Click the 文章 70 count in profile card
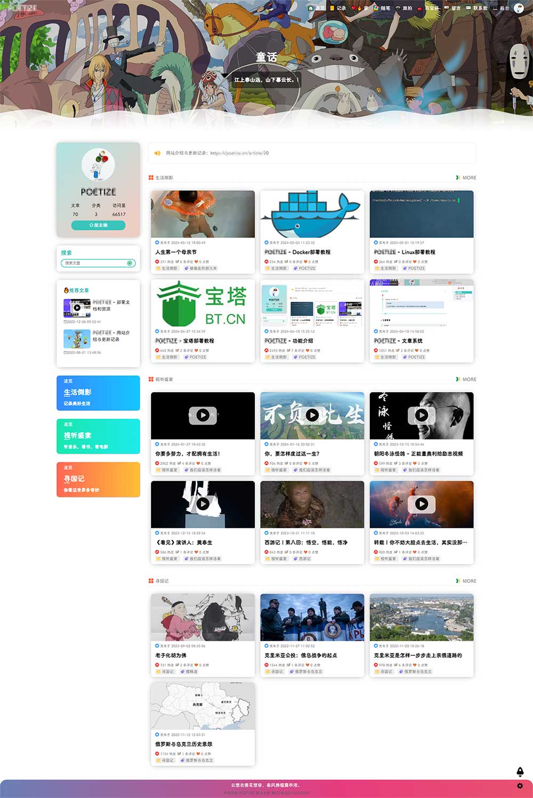This screenshot has width=533, height=798. pos(75,210)
